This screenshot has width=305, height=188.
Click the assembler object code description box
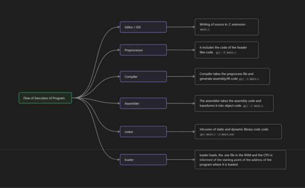click(x=234, y=103)
